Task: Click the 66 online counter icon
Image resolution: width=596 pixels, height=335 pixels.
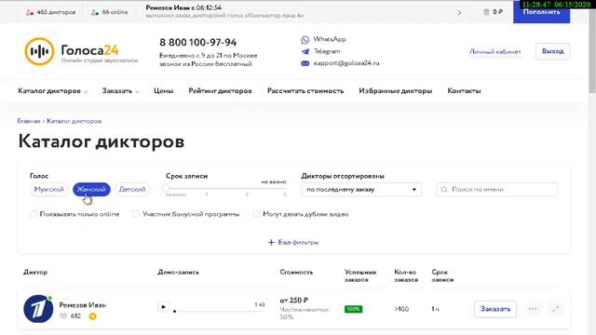Action: [95, 12]
